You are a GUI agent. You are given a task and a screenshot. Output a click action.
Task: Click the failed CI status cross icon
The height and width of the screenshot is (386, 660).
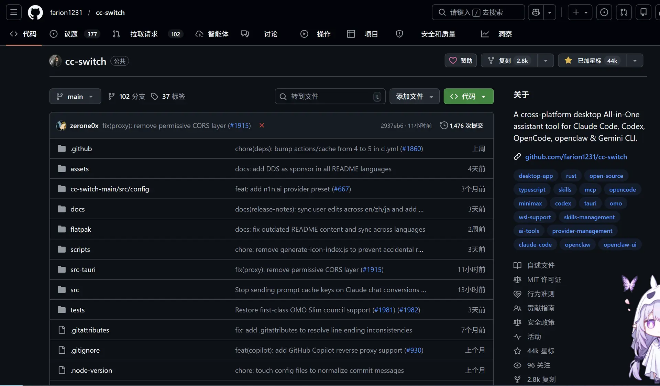point(262,125)
